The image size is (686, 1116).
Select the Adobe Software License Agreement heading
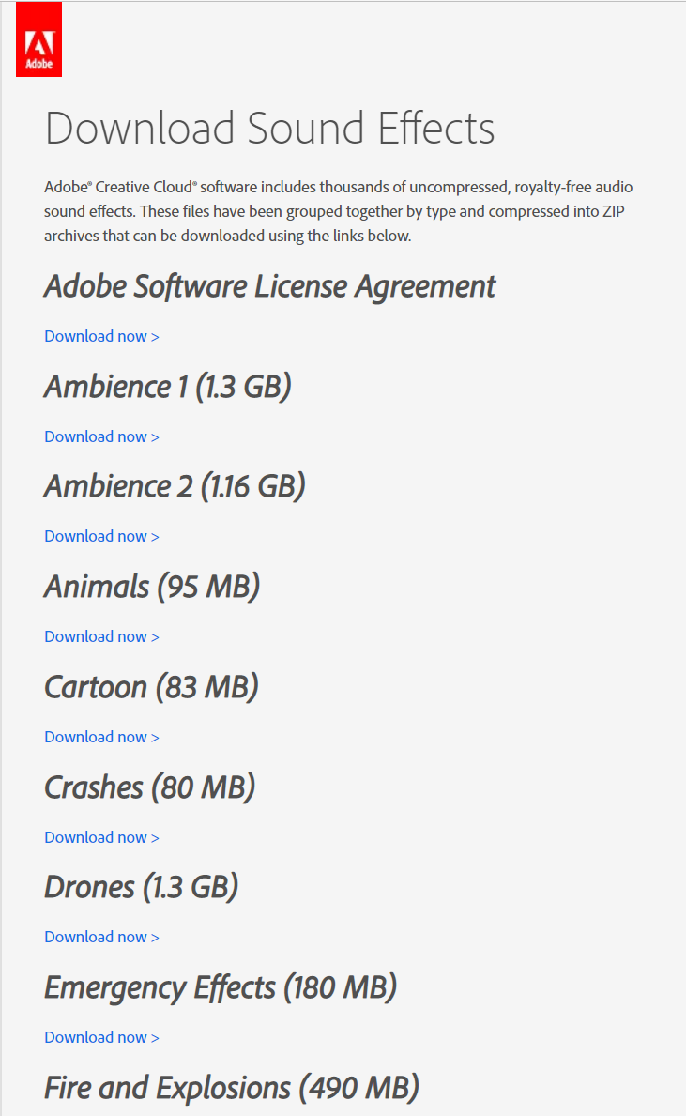tap(269, 286)
